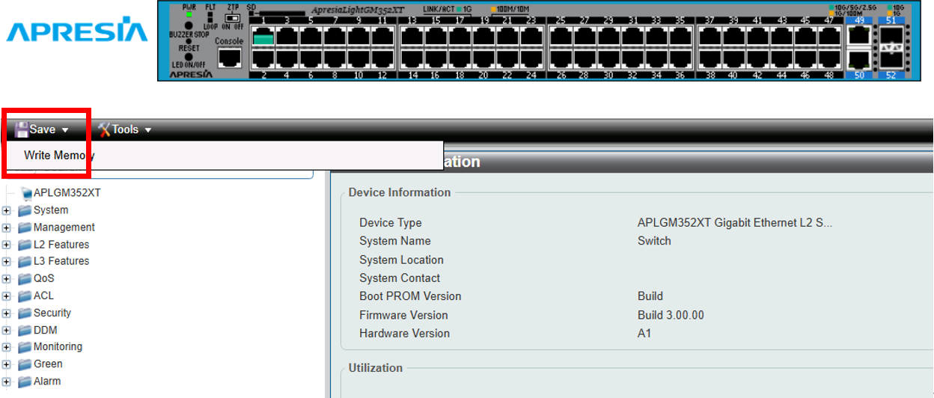The image size is (934, 398).
Task: Click the Tools hammer icon
Action: 104,129
